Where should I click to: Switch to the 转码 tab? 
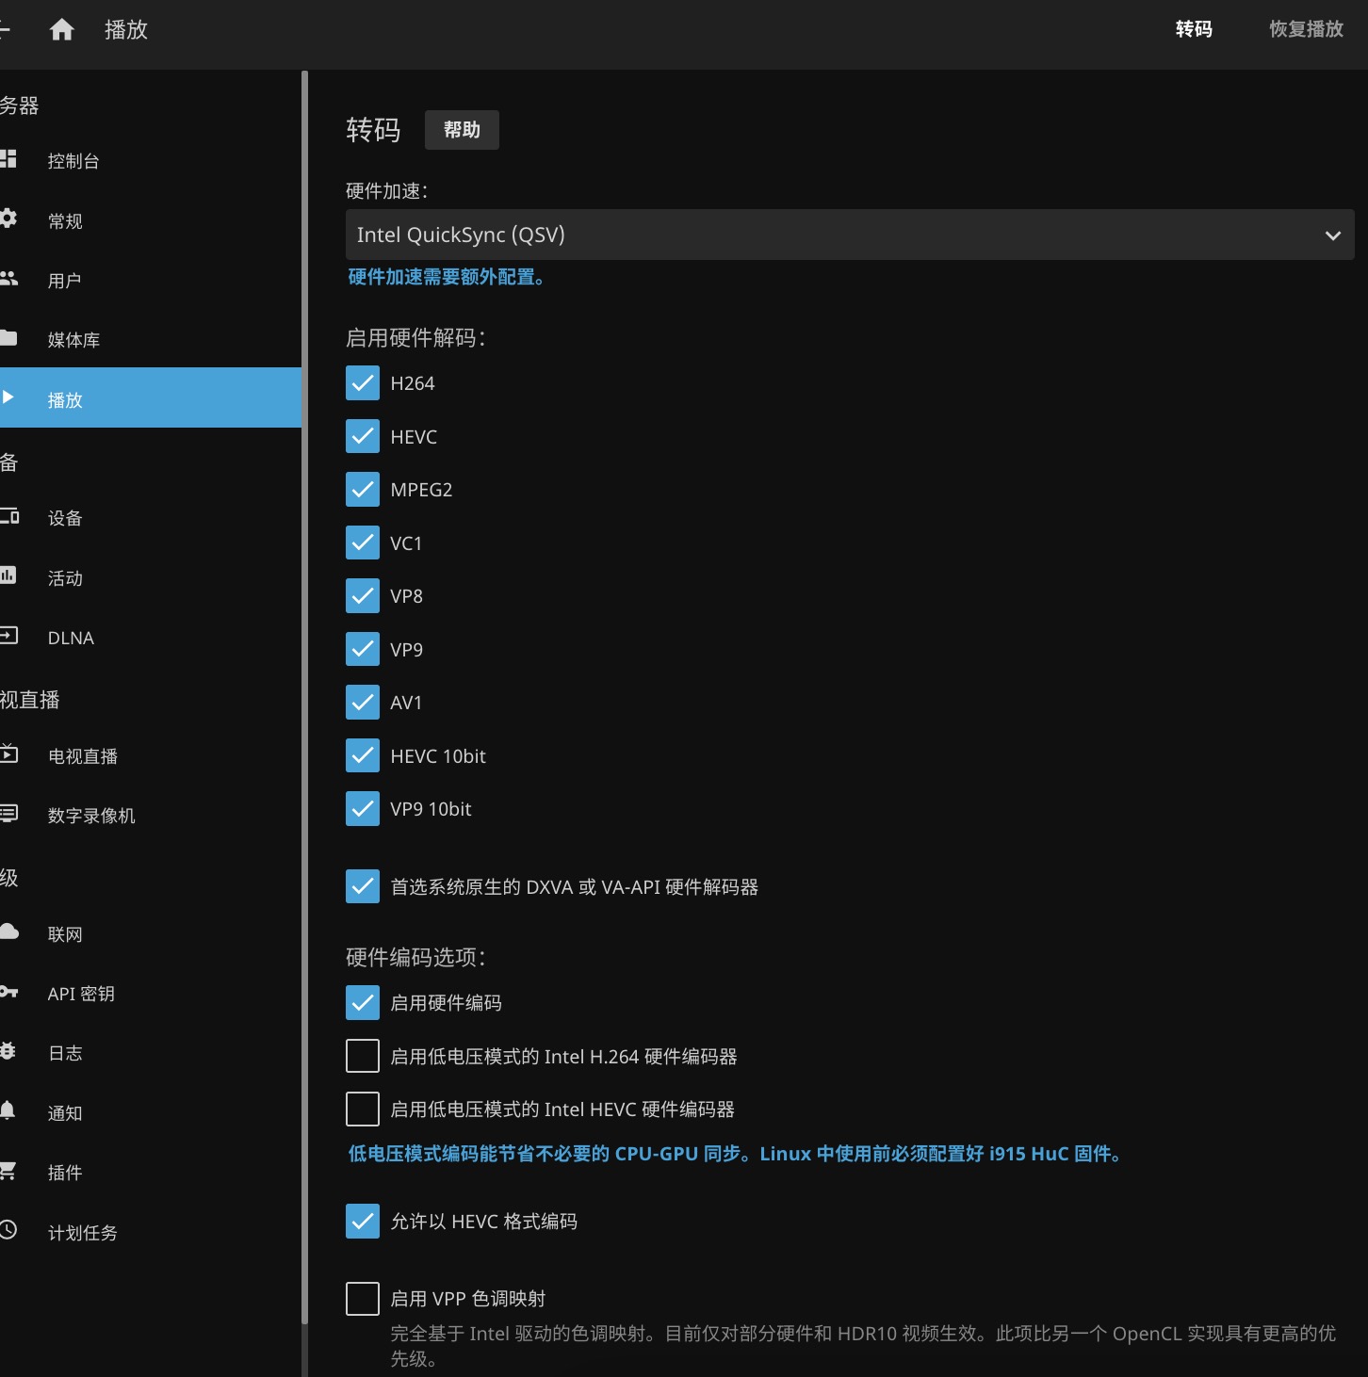tap(1194, 29)
